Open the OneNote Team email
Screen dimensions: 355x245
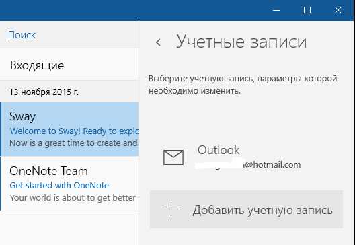tap(69, 184)
